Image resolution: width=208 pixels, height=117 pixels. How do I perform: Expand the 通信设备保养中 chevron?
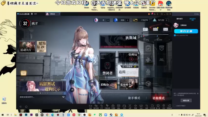(63, 97)
